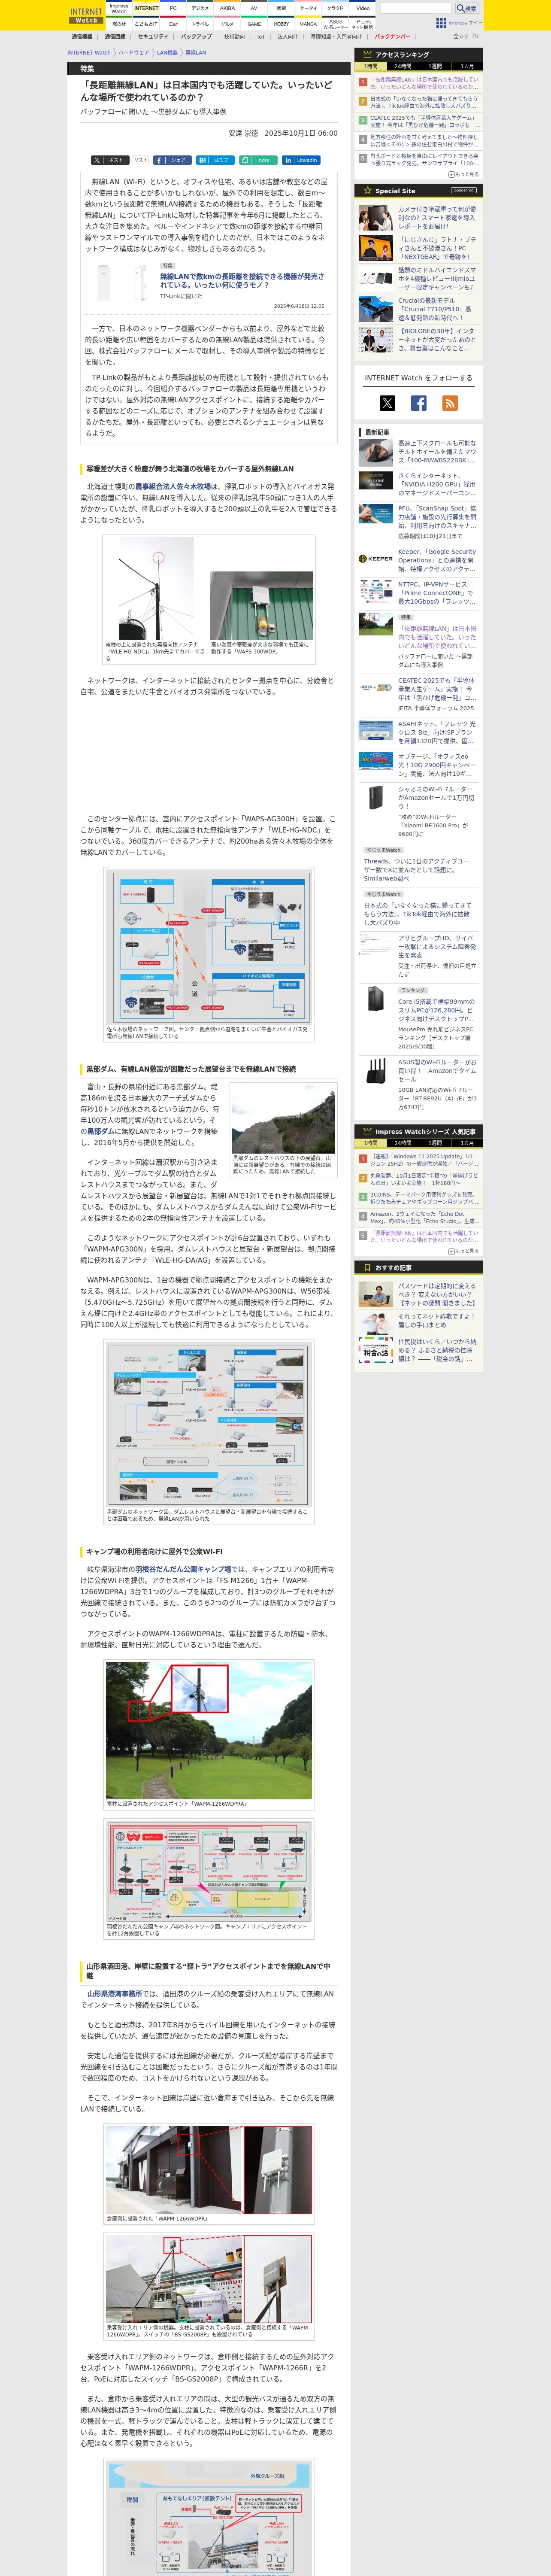This screenshot has width=551, height=2576.
Task: Open the ASAHIネット フレッツ 光クロス news item
Action: tap(437, 733)
